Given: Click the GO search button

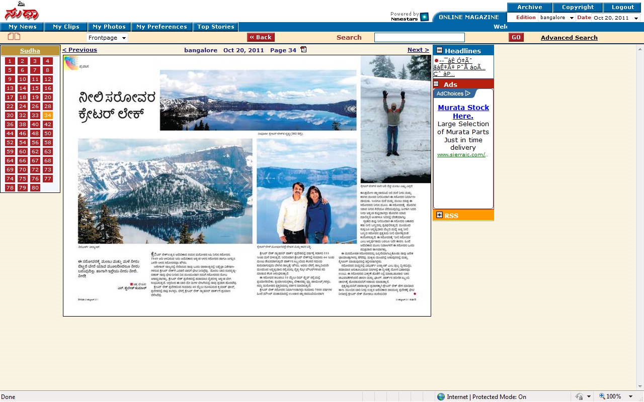Looking at the screenshot, I should pos(516,37).
